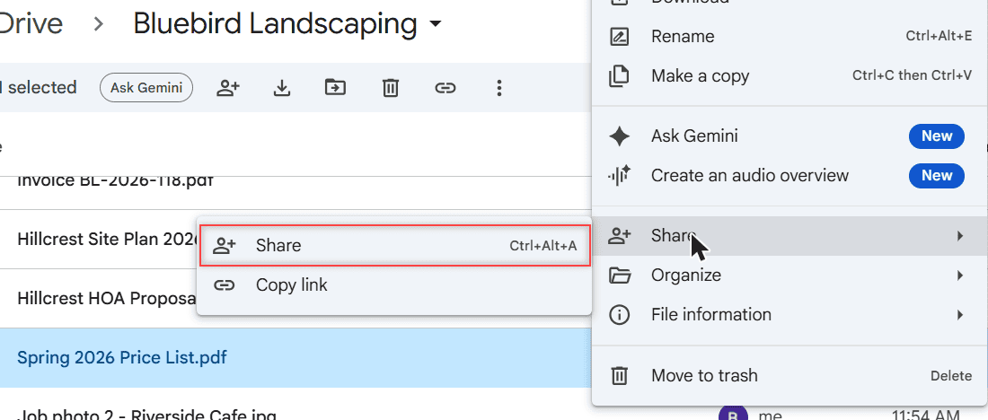Select Job photo 2 - Riverside Cafe.jpg
This screenshot has width=988, height=420.
coord(146,414)
